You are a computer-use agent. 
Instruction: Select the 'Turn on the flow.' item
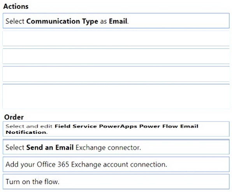[x=116, y=182]
